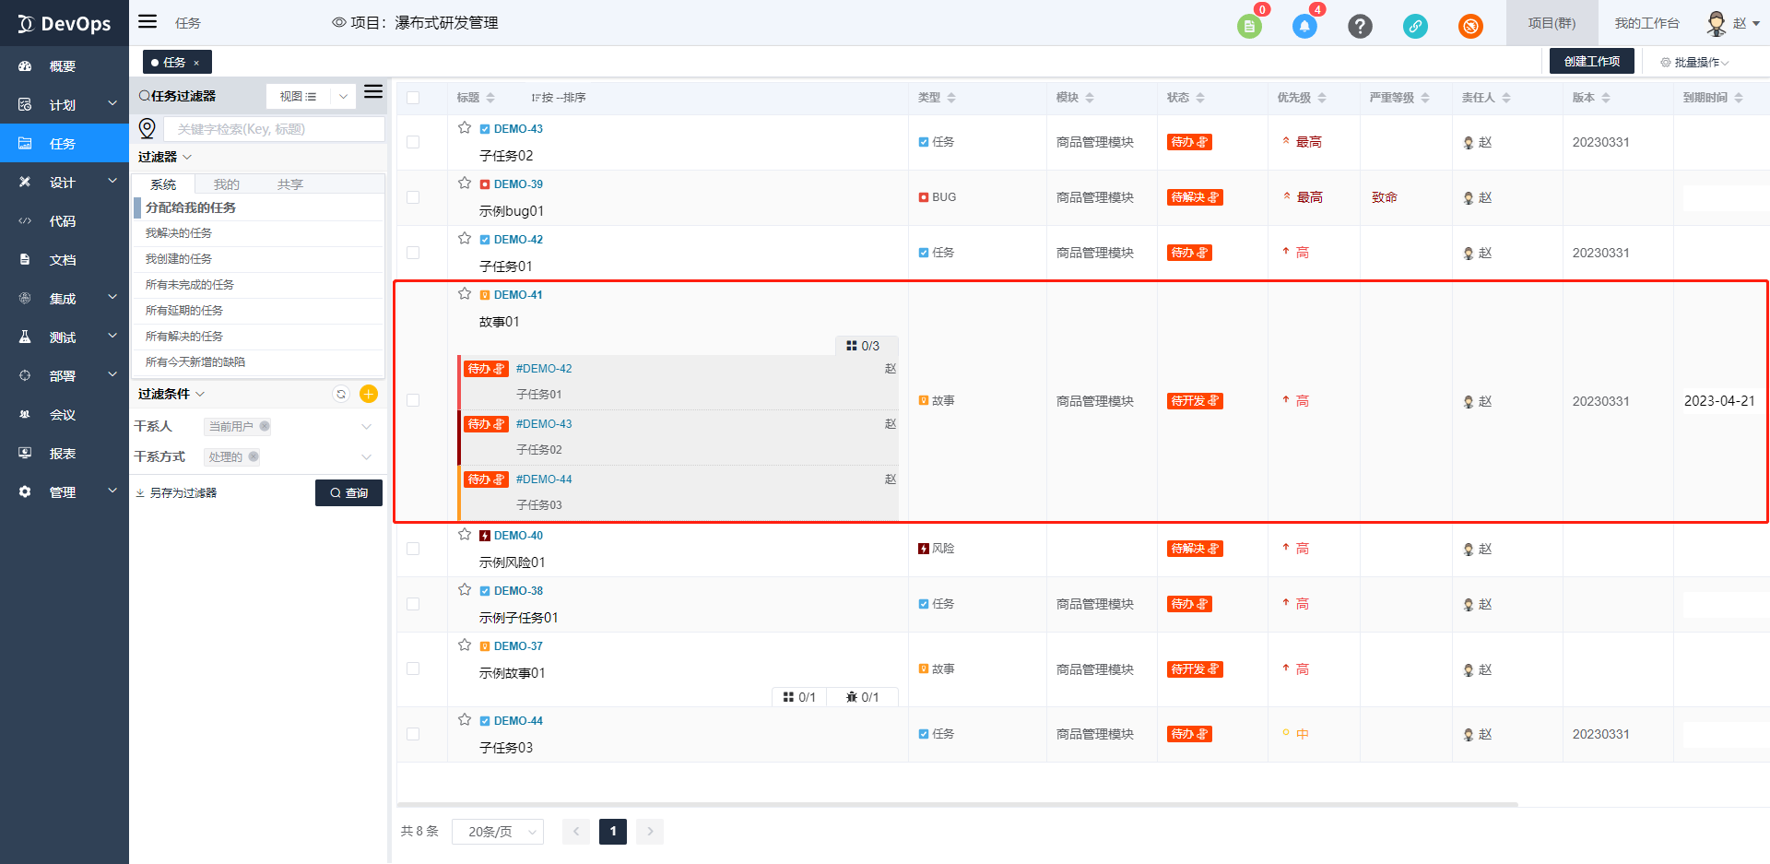Click the keyword search input field

point(274,129)
